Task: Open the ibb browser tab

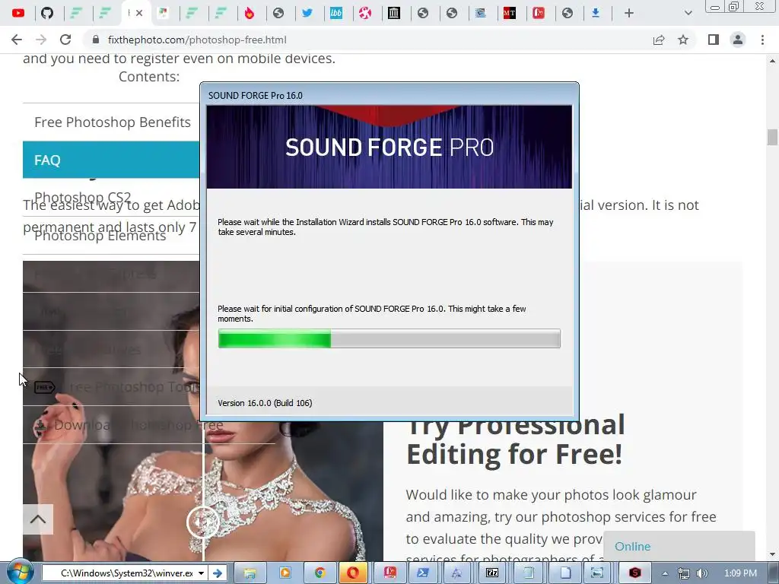Action: pos(336,13)
